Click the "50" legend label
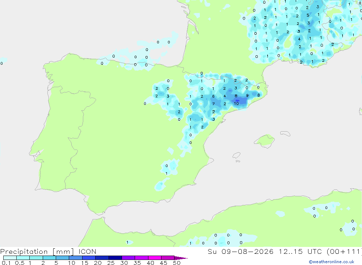 click(177, 263)
